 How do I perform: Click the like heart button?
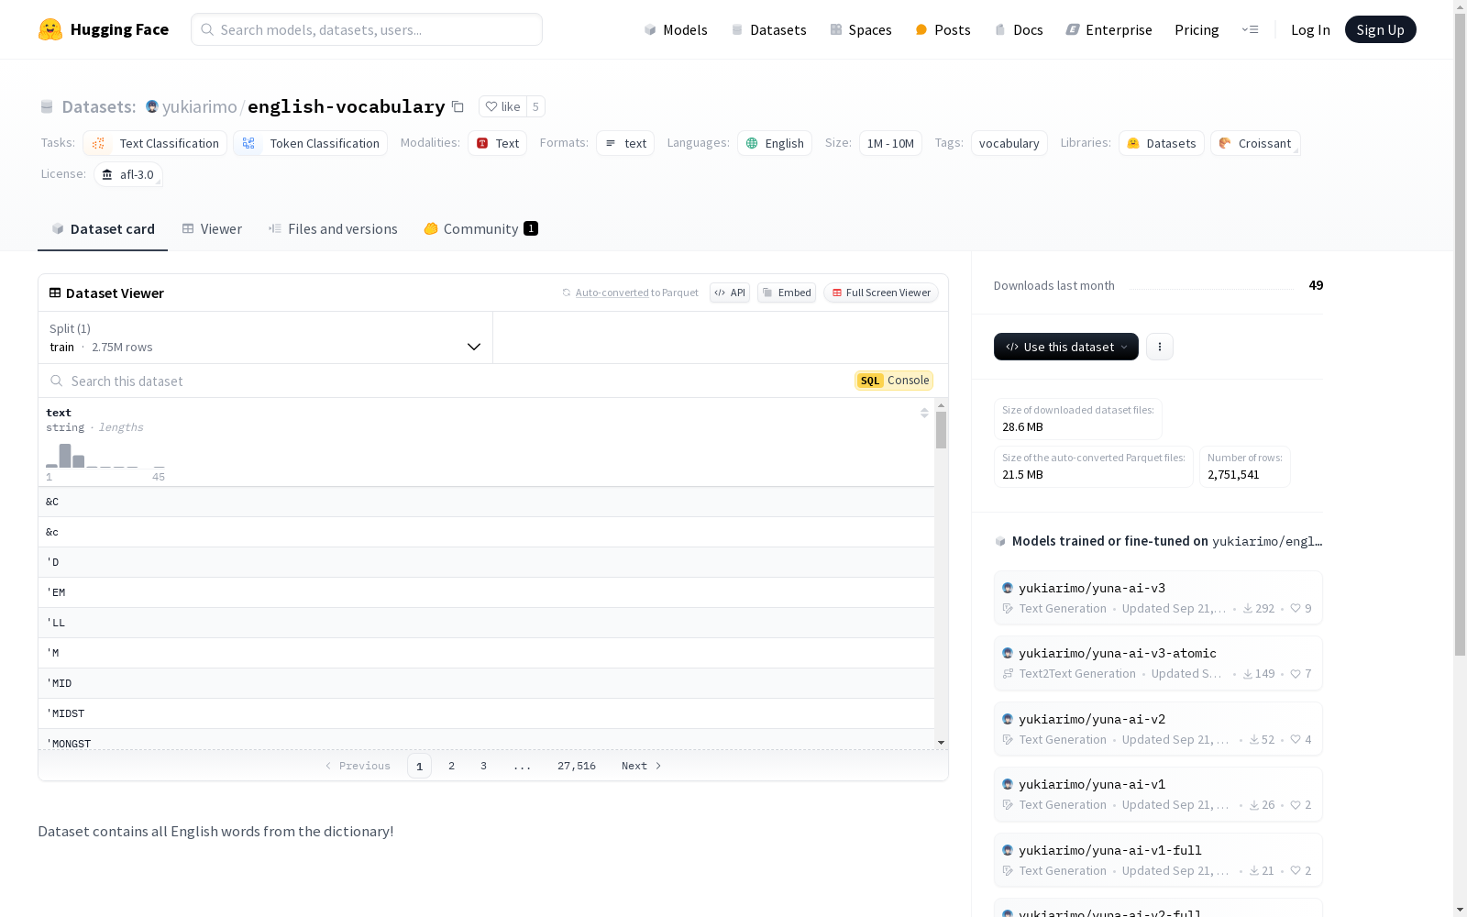(x=502, y=106)
